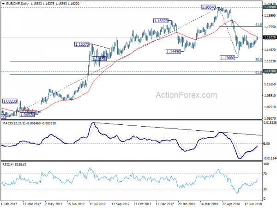Select the 1.17550 price axis value

point(270,27)
